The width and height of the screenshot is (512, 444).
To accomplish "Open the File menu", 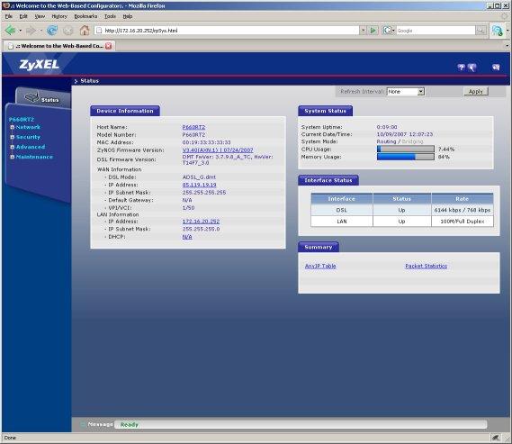I will coord(9,16).
